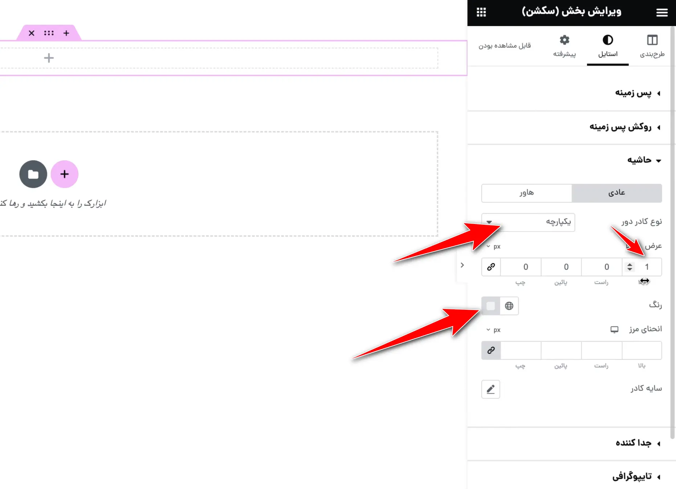Switch border state back to عادی
Image resolution: width=676 pixels, height=489 pixels.
(617, 193)
